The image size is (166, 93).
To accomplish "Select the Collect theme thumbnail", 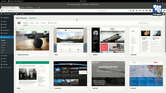I will [x=108, y=40].
